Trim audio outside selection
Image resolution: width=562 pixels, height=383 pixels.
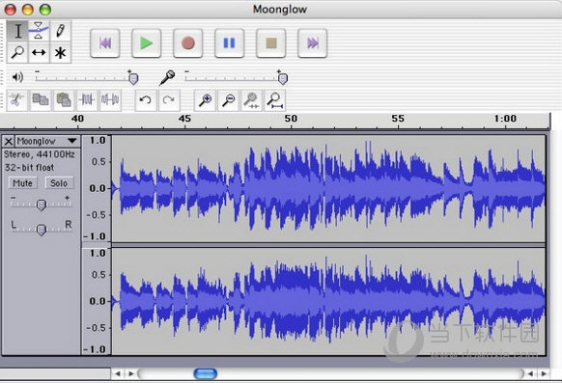(87, 100)
